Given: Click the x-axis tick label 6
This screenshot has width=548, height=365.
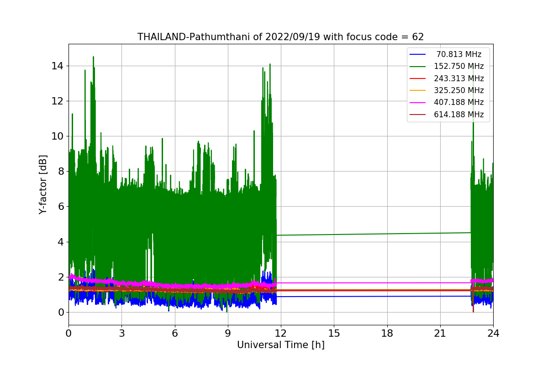Looking at the screenshot, I should click(174, 334).
